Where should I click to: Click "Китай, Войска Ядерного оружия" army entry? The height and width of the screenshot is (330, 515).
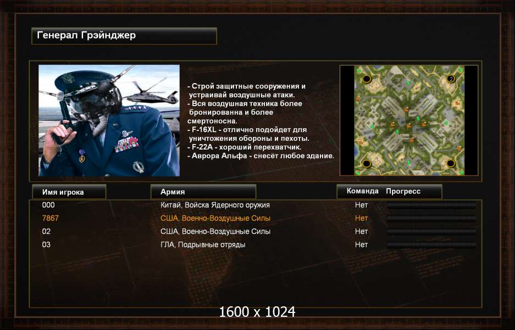click(x=215, y=205)
